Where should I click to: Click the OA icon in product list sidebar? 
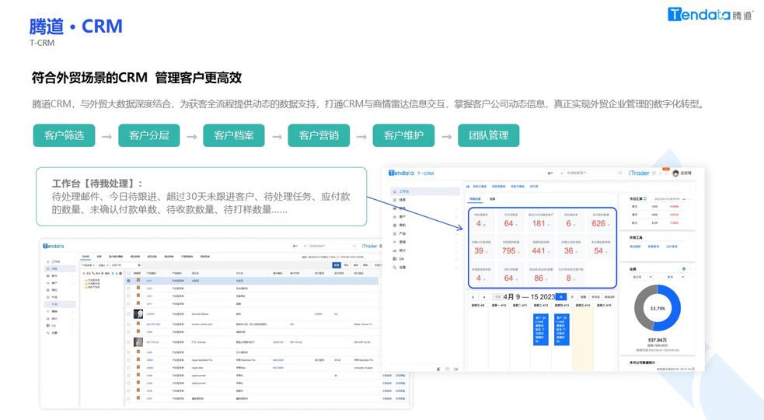coord(47,325)
